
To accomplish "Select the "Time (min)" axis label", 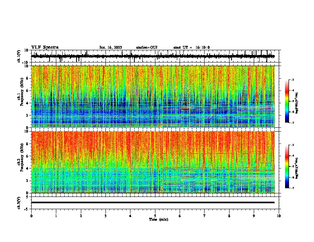I will (x=159, y=219).
